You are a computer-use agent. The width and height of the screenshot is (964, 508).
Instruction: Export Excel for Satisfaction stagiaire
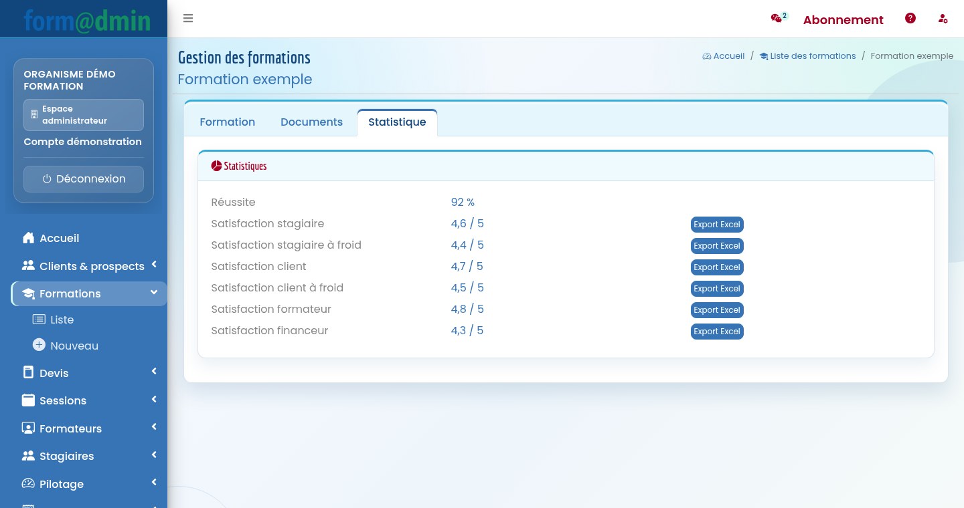pos(717,225)
